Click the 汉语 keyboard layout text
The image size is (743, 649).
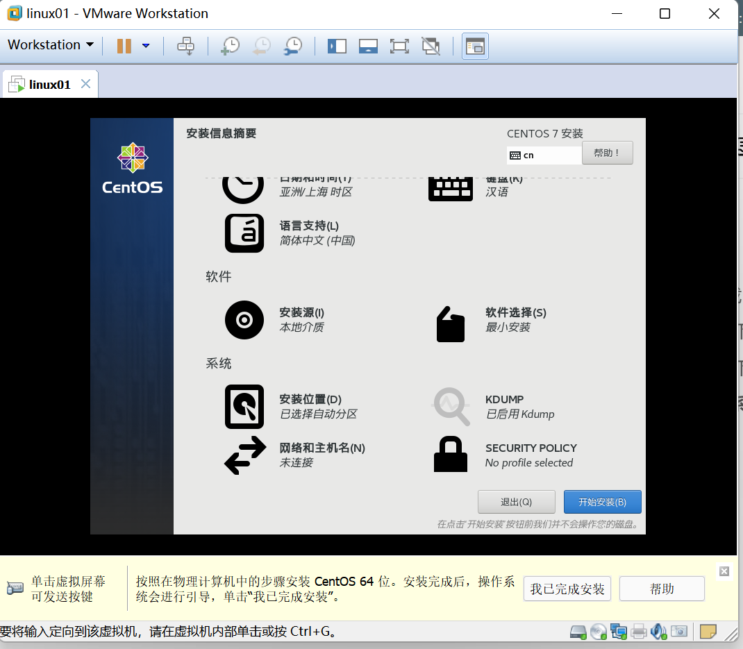[x=496, y=192]
